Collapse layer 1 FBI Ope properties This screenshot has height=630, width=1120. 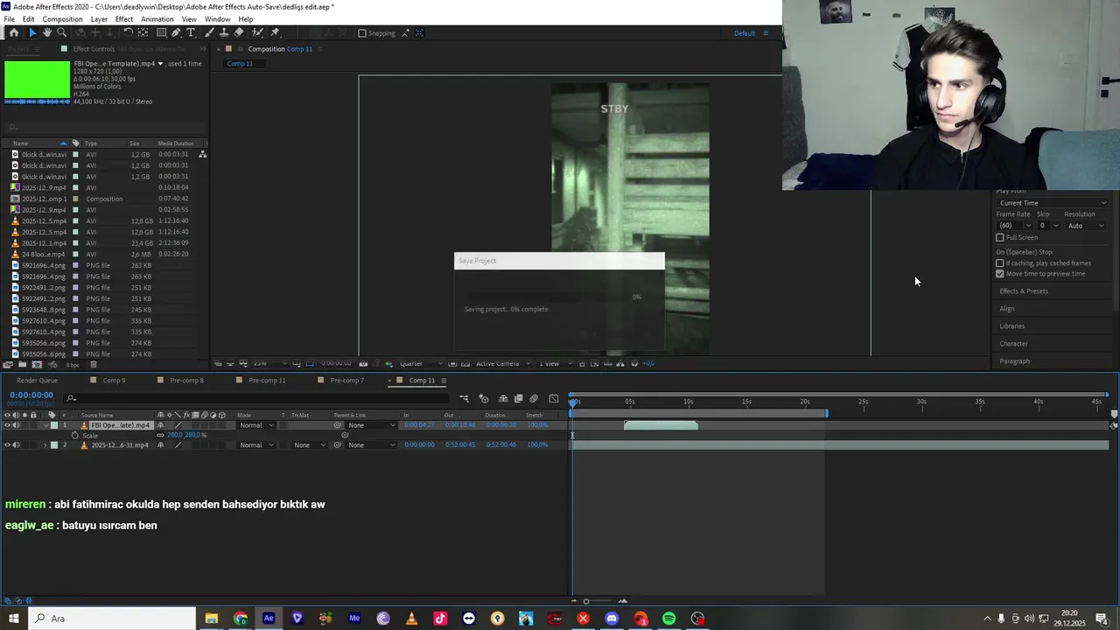(x=45, y=425)
